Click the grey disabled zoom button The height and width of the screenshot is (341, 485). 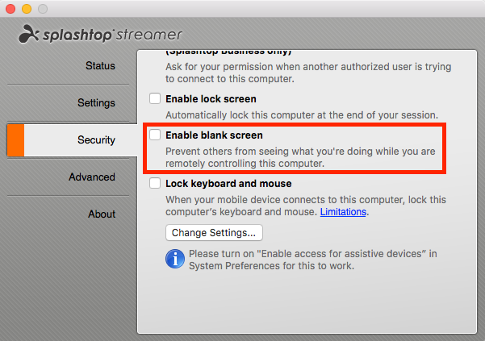43,9
